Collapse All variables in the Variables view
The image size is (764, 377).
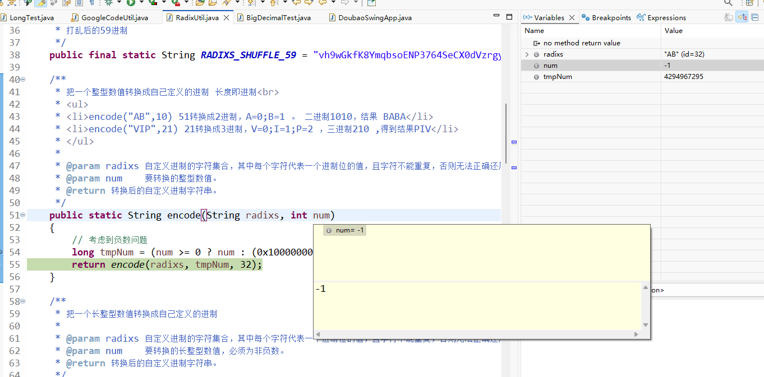pyautogui.click(x=754, y=17)
